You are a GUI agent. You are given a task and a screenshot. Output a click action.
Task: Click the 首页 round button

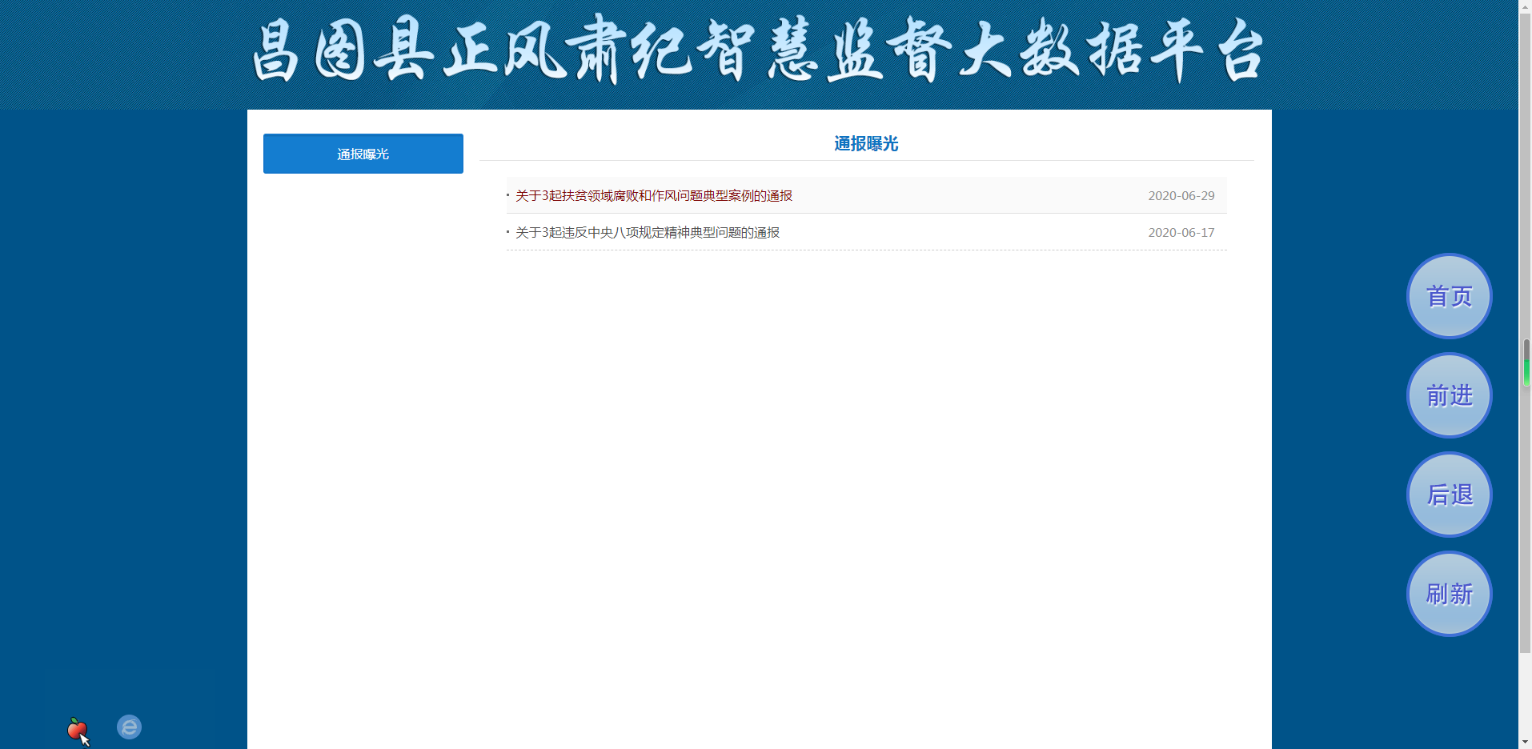tap(1449, 296)
